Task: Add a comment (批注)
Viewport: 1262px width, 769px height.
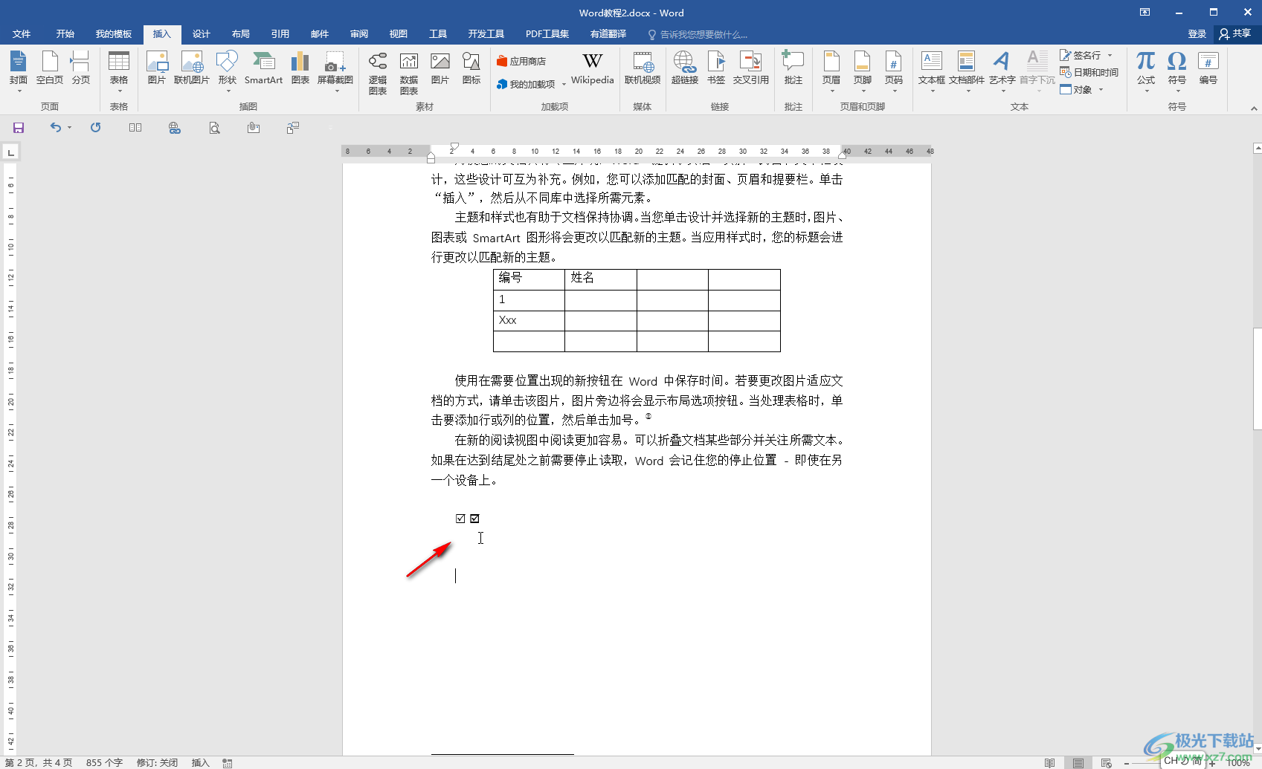Action: point(793,69)
